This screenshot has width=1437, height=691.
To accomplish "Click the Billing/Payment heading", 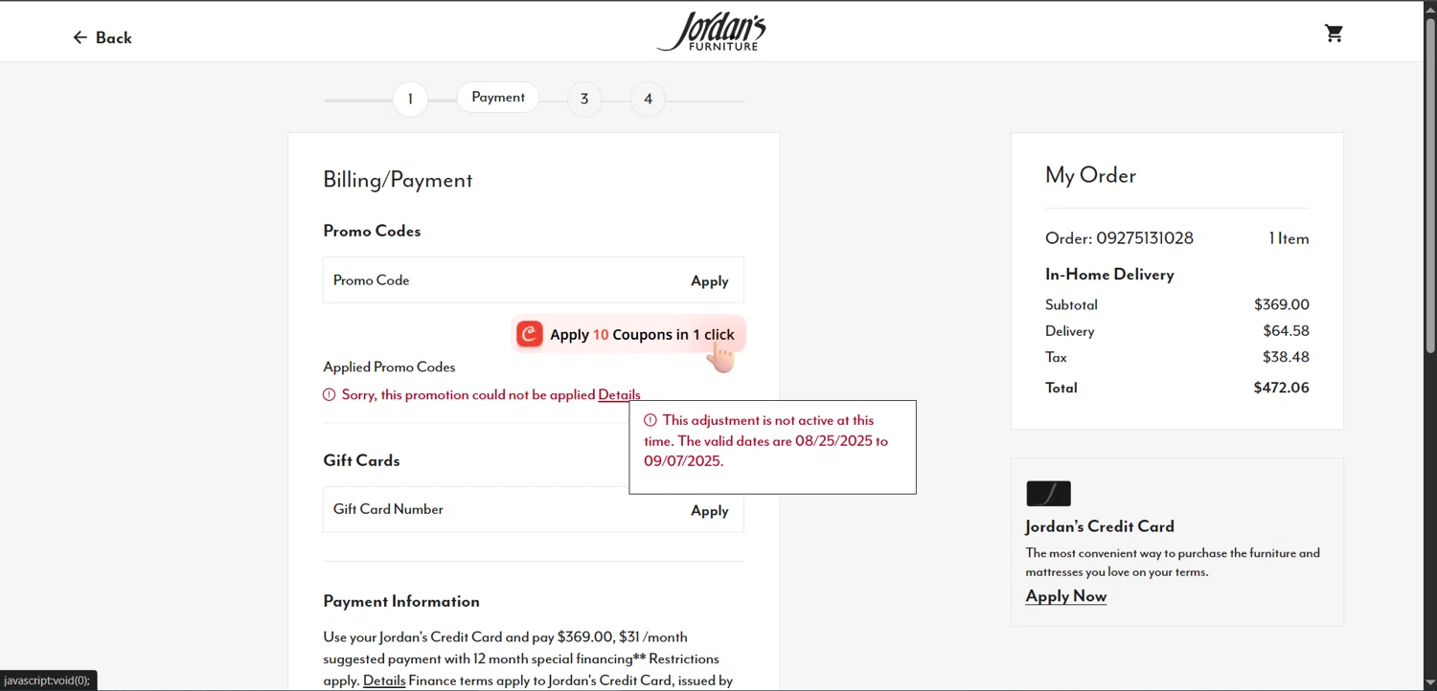I will (x=398, y=180).
